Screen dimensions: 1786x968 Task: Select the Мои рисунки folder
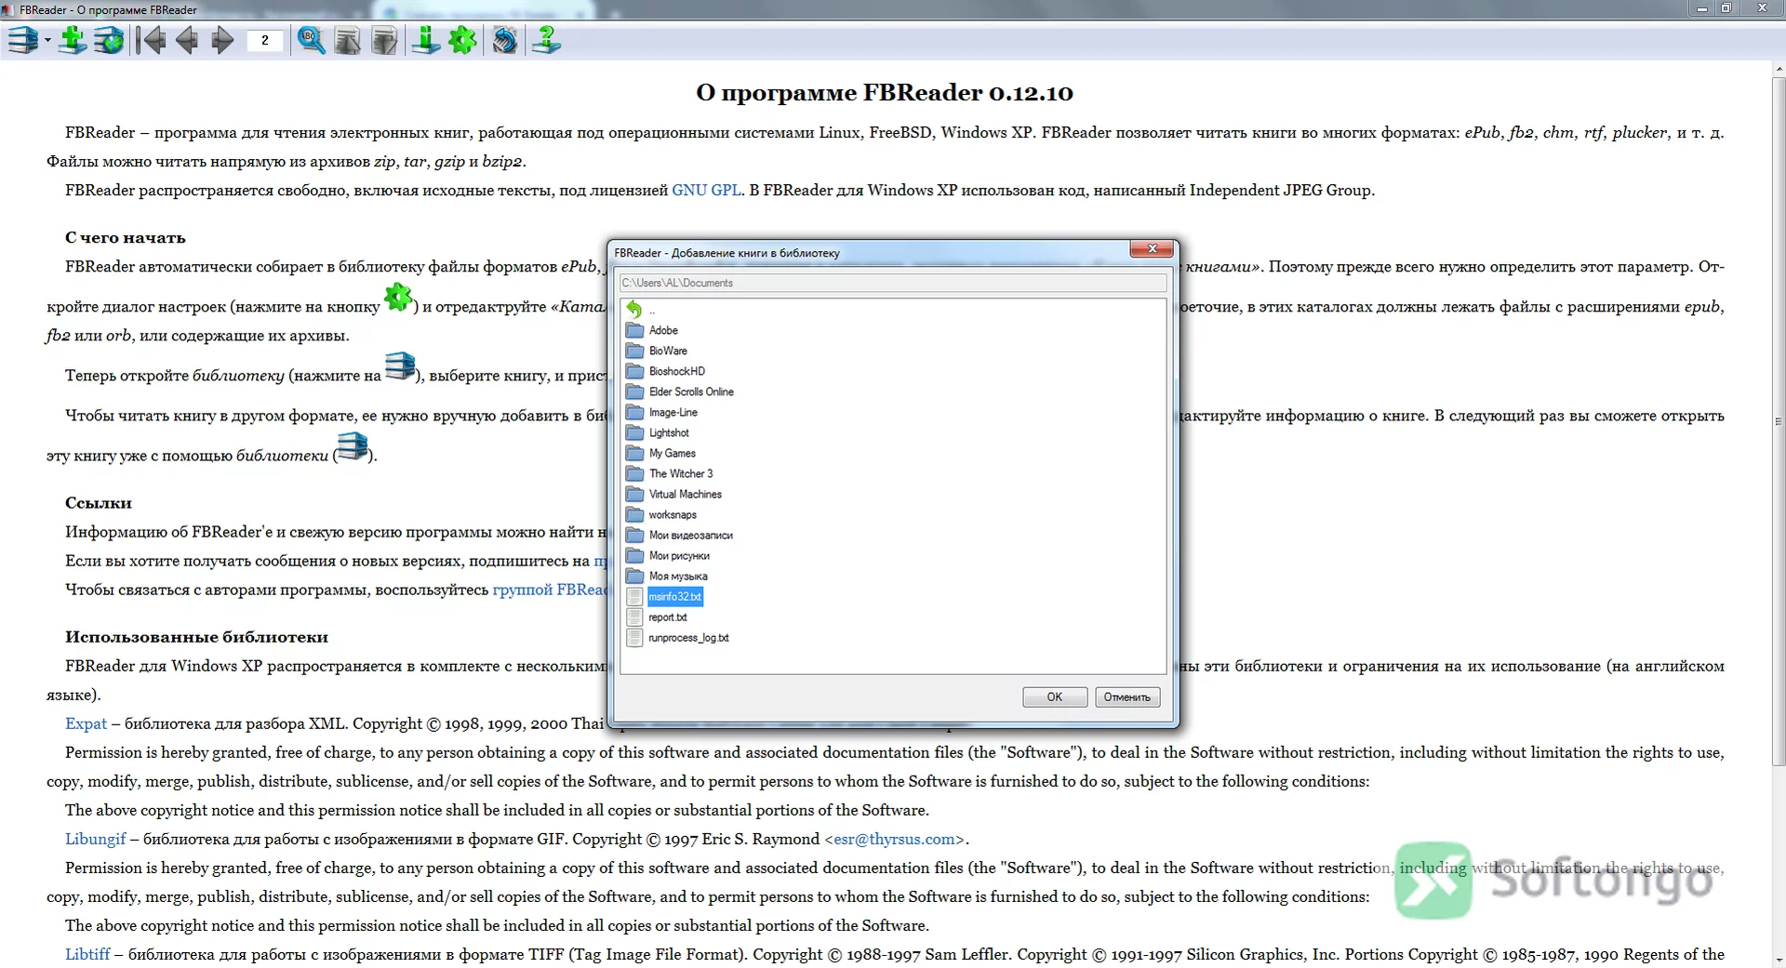pyautogui.click(x=679, y=555)
